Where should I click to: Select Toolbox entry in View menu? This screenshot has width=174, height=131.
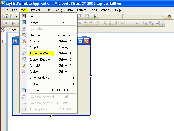[48, 72]
